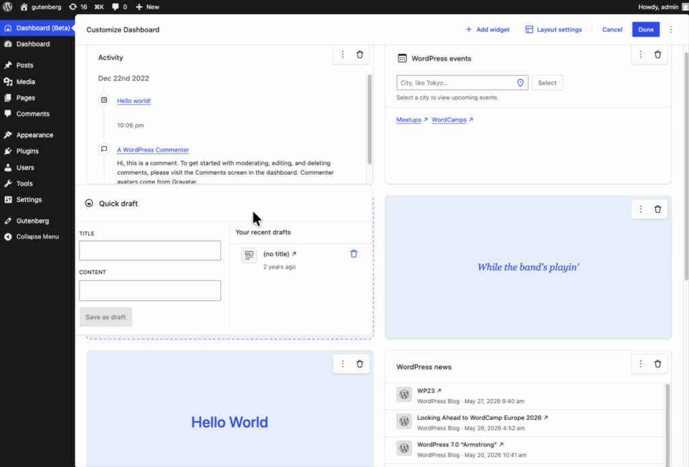This screenshot has height=467, width=689.
Task: Remove the WordPress events widget
Action: coord(657,55)
